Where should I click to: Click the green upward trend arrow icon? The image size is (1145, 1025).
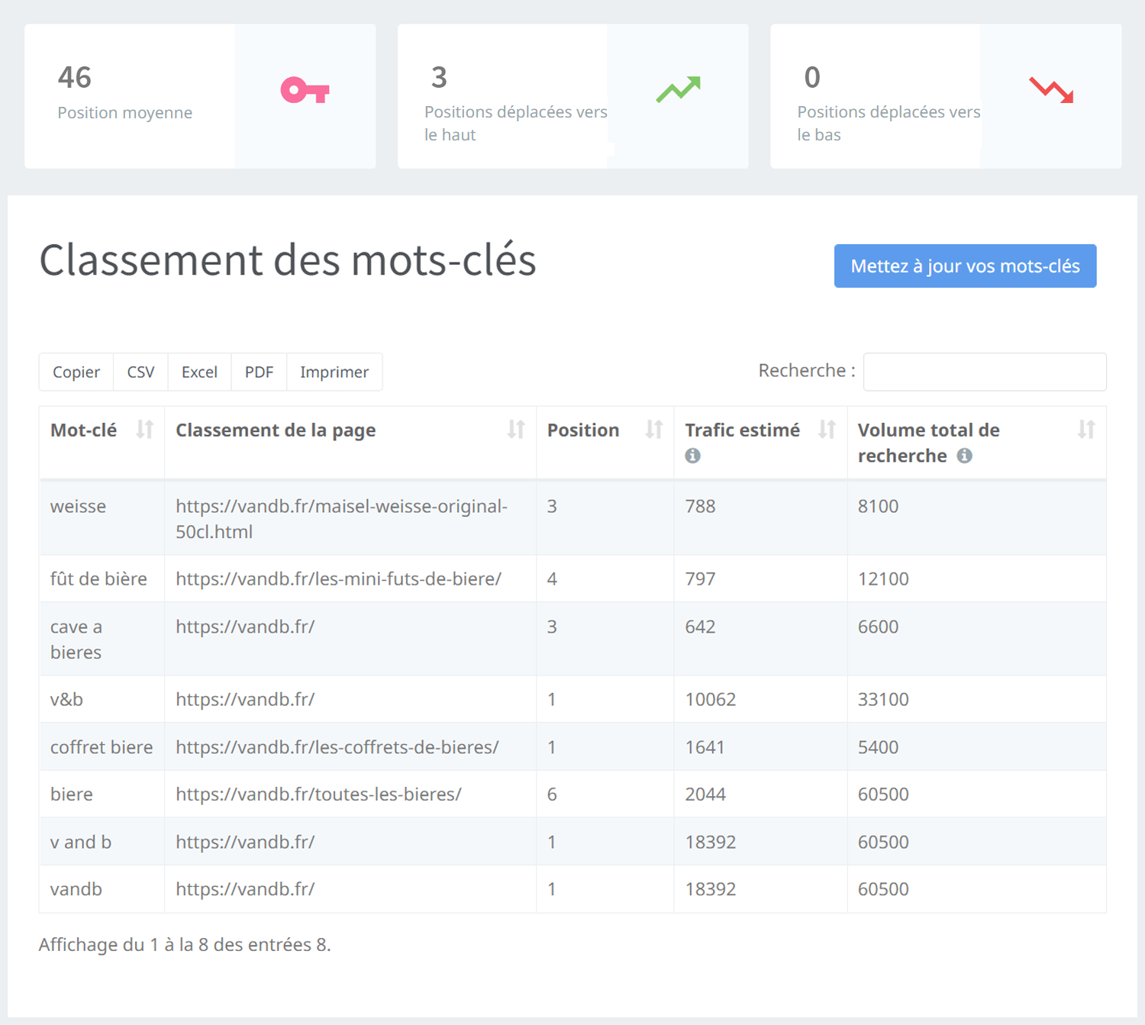point(678,89)
